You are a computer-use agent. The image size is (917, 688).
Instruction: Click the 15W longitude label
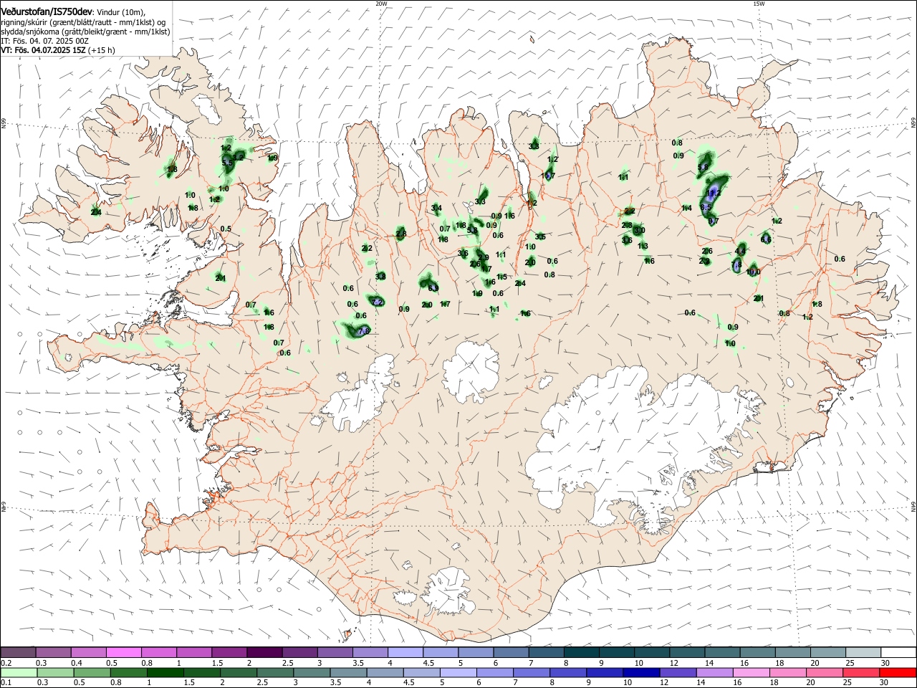(x=759, y=4)
